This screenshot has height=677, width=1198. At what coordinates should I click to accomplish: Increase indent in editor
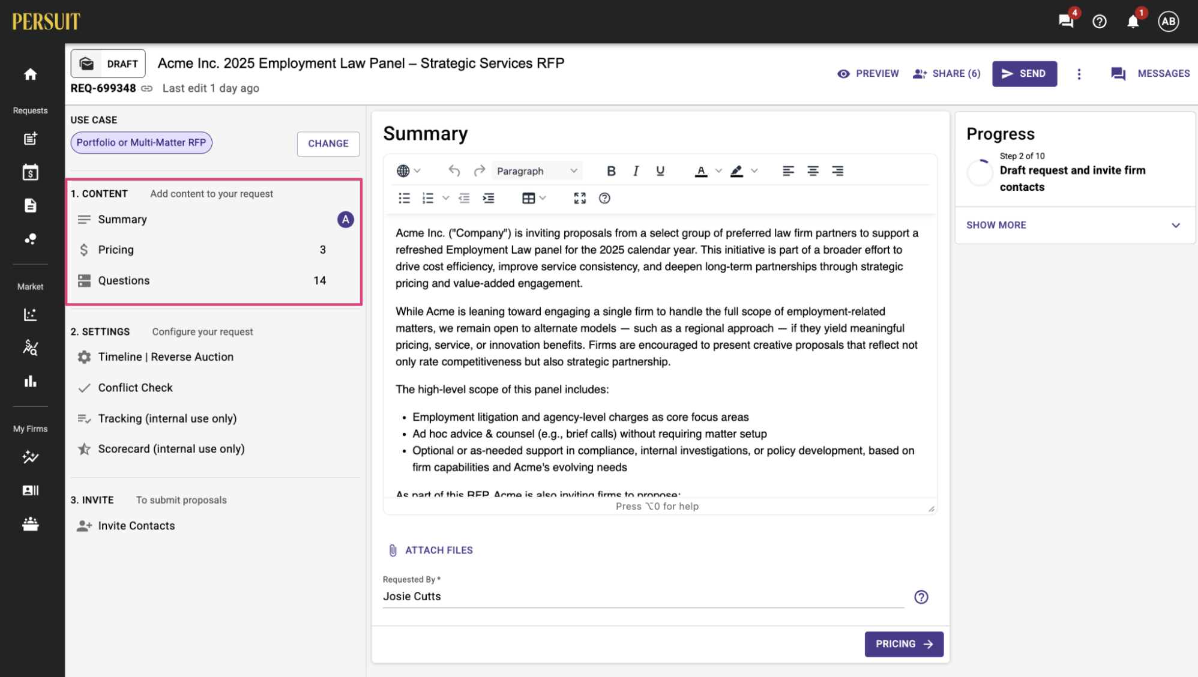point(489,198)
